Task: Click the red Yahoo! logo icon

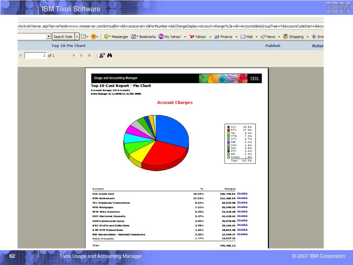Action: point(192,37)
